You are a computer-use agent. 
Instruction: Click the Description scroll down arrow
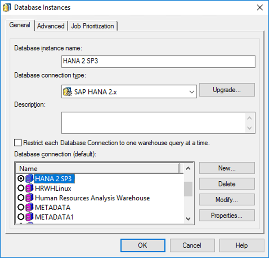249,128
